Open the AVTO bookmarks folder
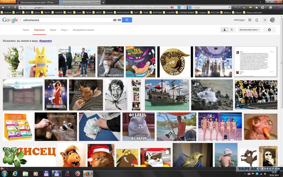 pyautogui.click(x=17, y=12)
